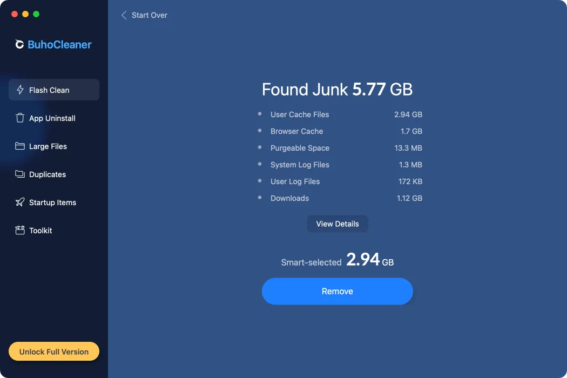Open the Duplicates section
The width and height of the screenshot is (567, 378).
point(54,174)
